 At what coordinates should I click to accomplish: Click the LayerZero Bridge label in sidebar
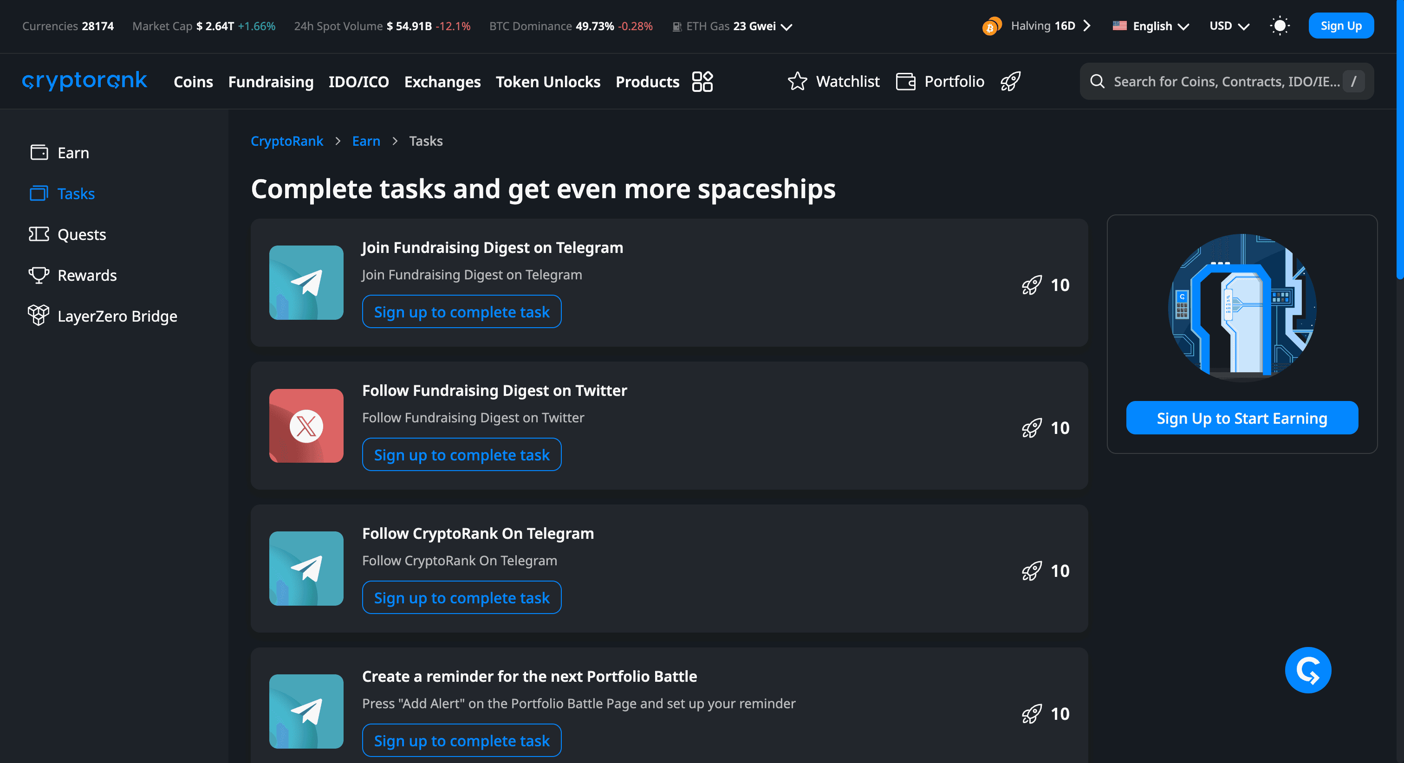tap(117, 316)
